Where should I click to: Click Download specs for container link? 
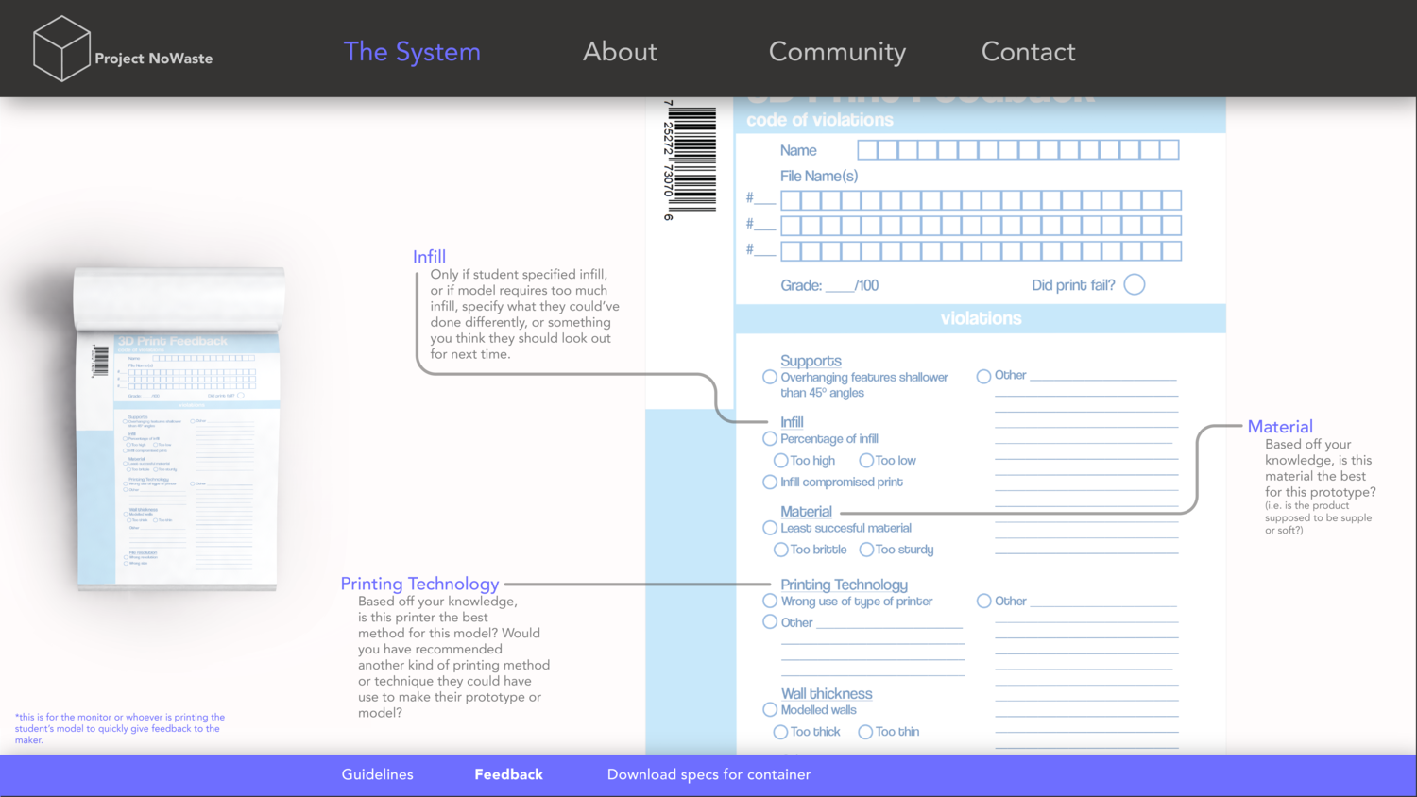(x=708, y=774)
